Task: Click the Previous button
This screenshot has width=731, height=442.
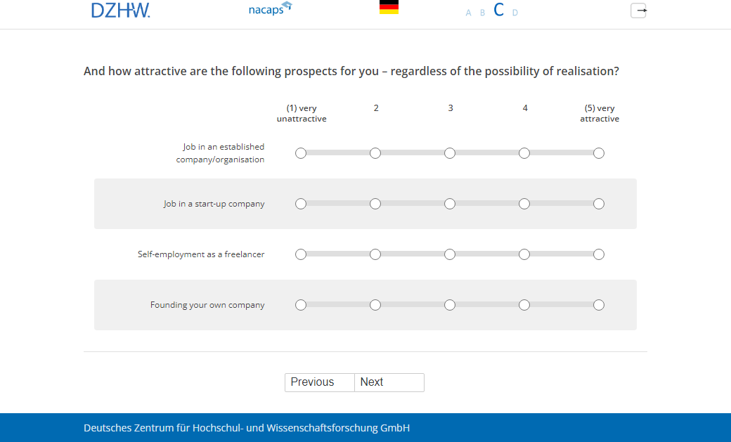Action: (x=320, y=382)
